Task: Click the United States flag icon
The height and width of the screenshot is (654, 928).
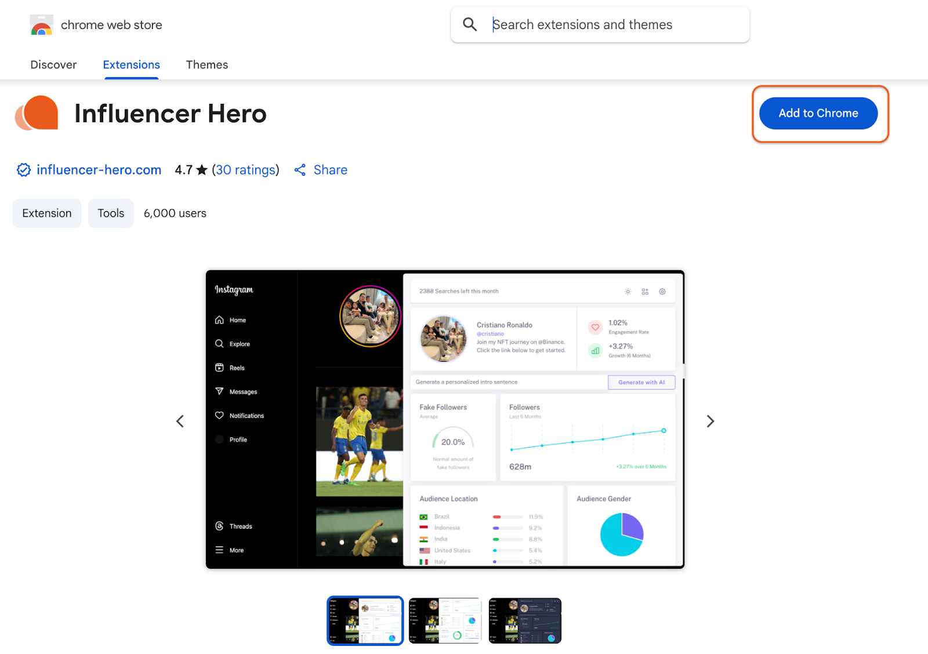Action: pyautogui.click(x=425, y=551)
